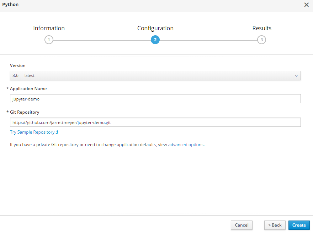Click the Application Name label
Image resolution: width=313 pixels, height=233 pixels.
pyautogui.click(x=28, y=89)
